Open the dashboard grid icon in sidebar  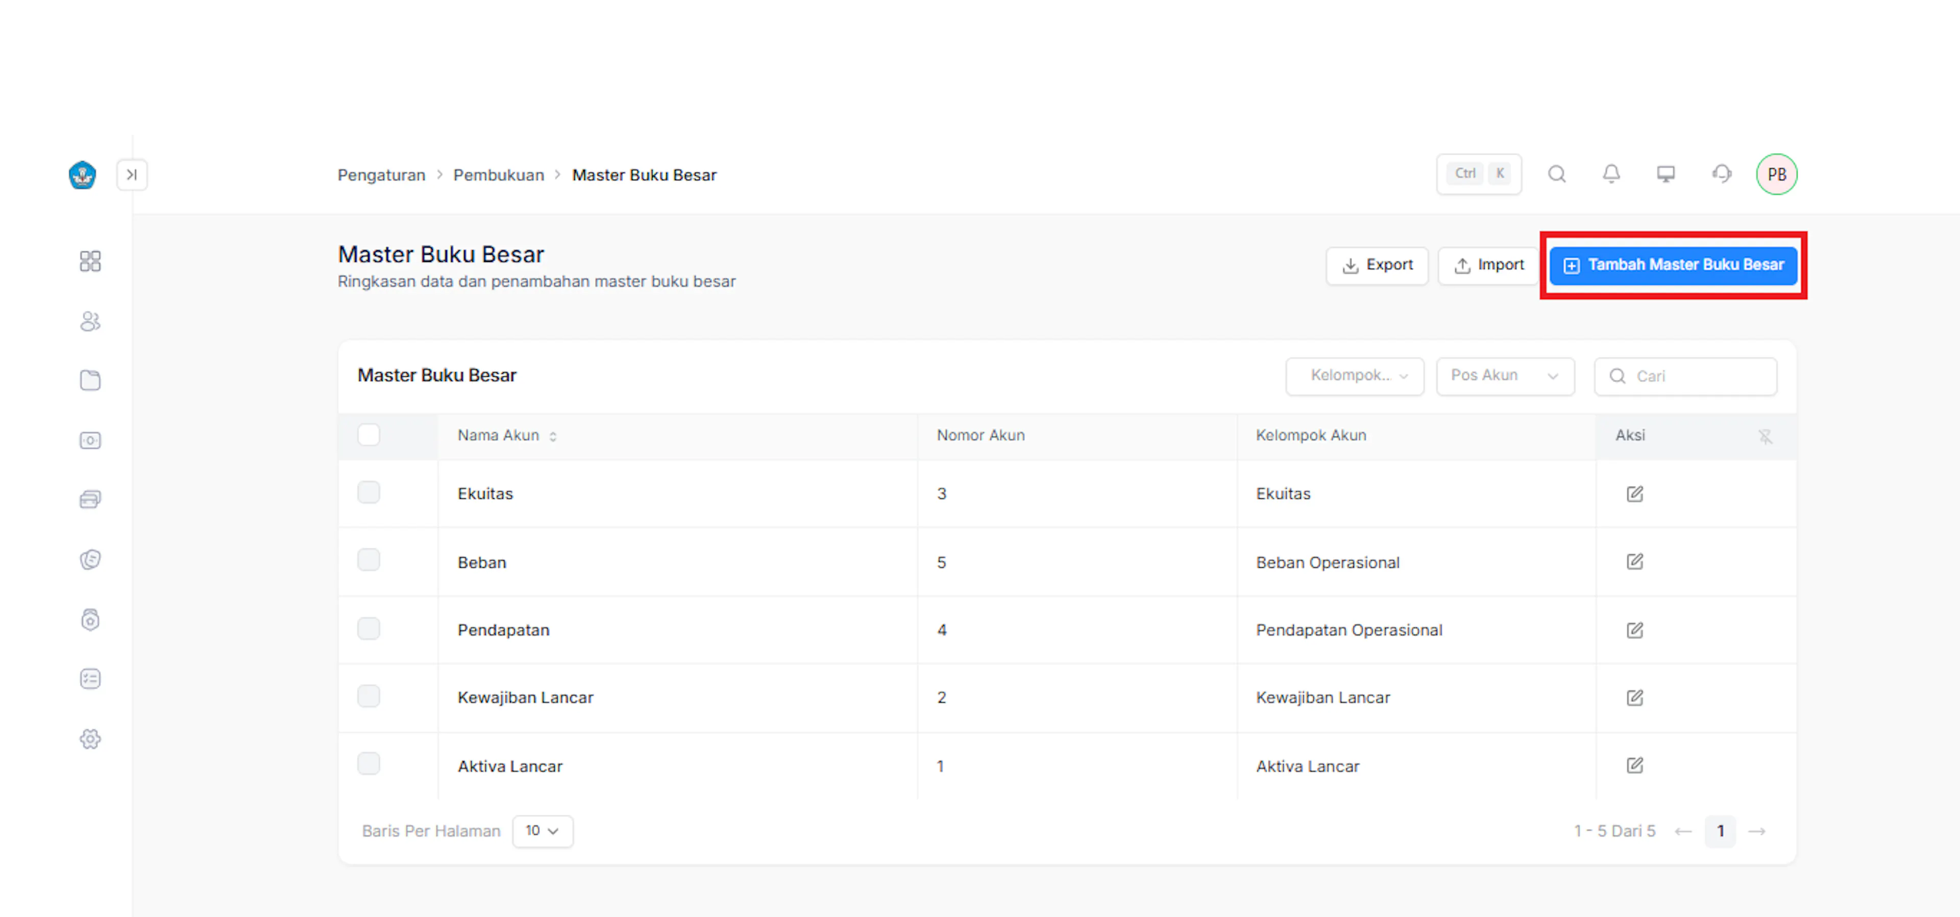tap(90, 262)
